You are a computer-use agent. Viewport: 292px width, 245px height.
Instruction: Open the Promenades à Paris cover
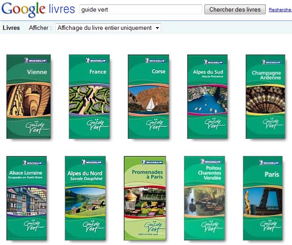[x=145, y=198]
